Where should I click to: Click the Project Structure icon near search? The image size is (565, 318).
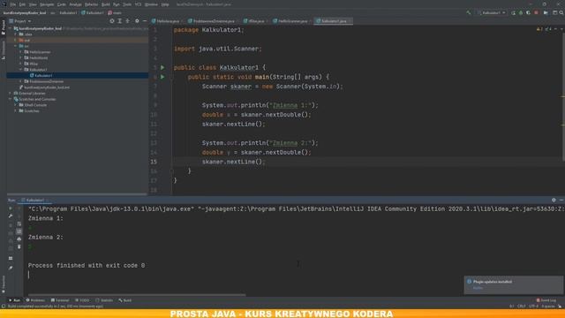555,12
